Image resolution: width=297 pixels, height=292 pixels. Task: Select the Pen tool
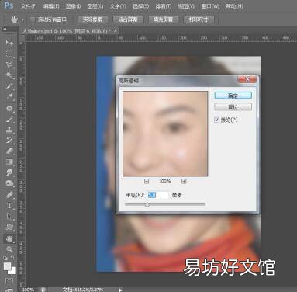click(x=9, y=195)
